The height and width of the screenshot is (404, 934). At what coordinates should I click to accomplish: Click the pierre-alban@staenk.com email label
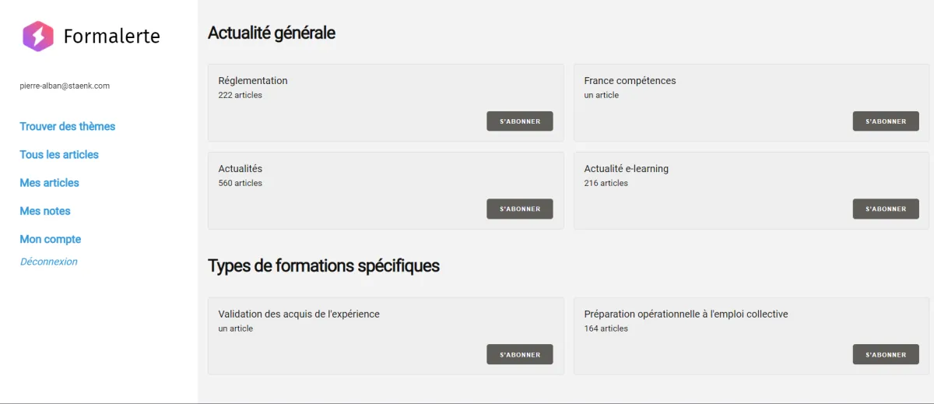click(65, 86)
